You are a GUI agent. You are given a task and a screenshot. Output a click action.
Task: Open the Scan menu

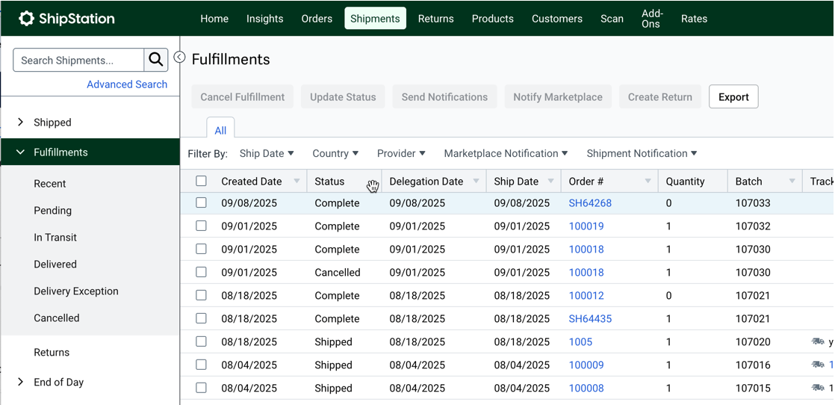click(x=612, y=19)
